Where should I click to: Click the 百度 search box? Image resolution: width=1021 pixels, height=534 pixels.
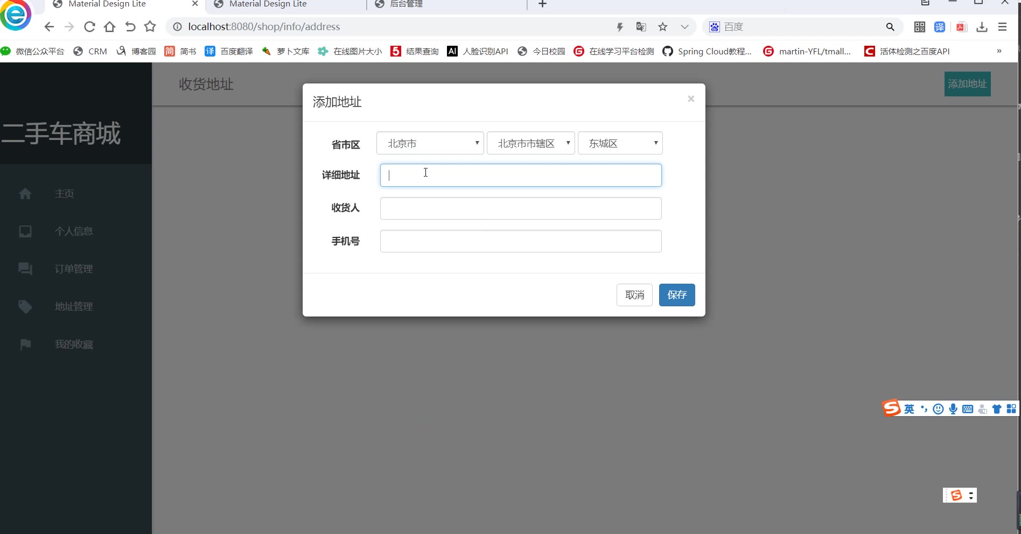[x=802, y=27]
